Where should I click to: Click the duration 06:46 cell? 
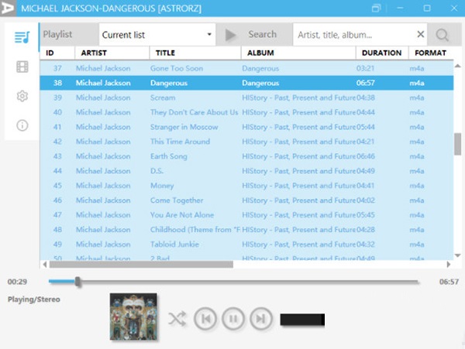click(365, 156)
